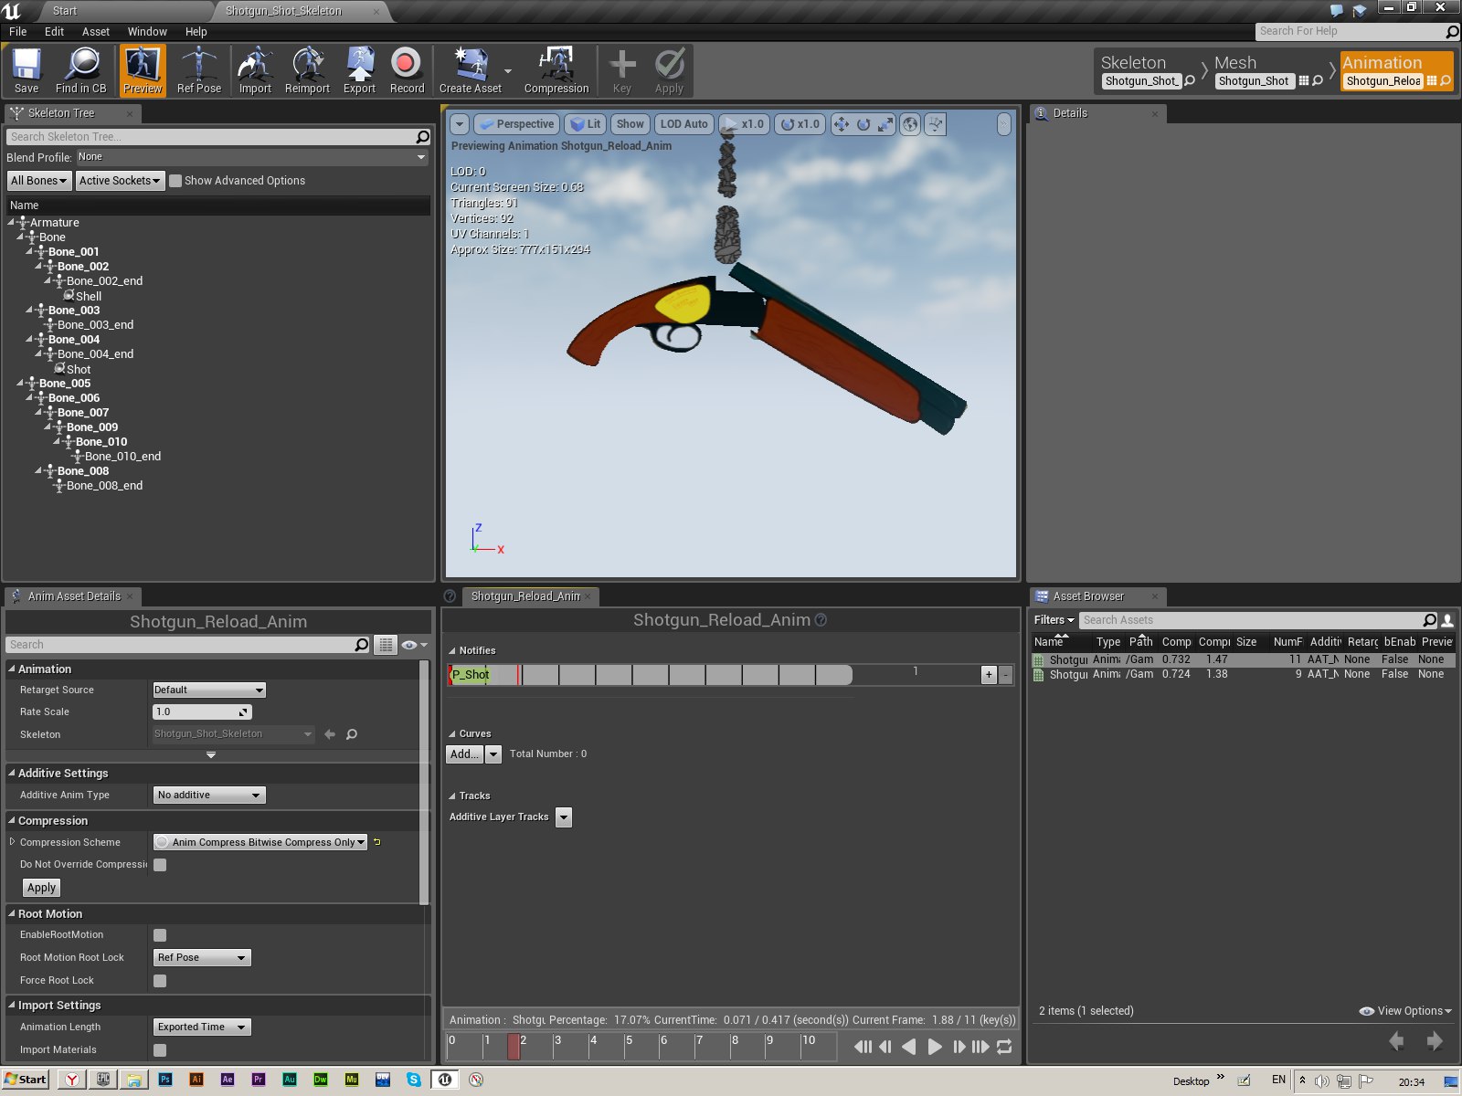Click the rotate mode icon in viewport
The height and width of the screenshot is (1096, 1462).
[x=863, y=124]
